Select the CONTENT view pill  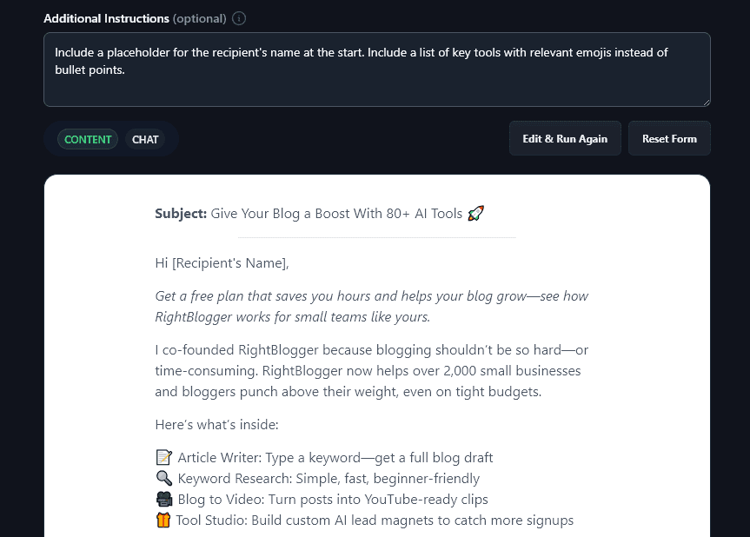tap(88, 139)
